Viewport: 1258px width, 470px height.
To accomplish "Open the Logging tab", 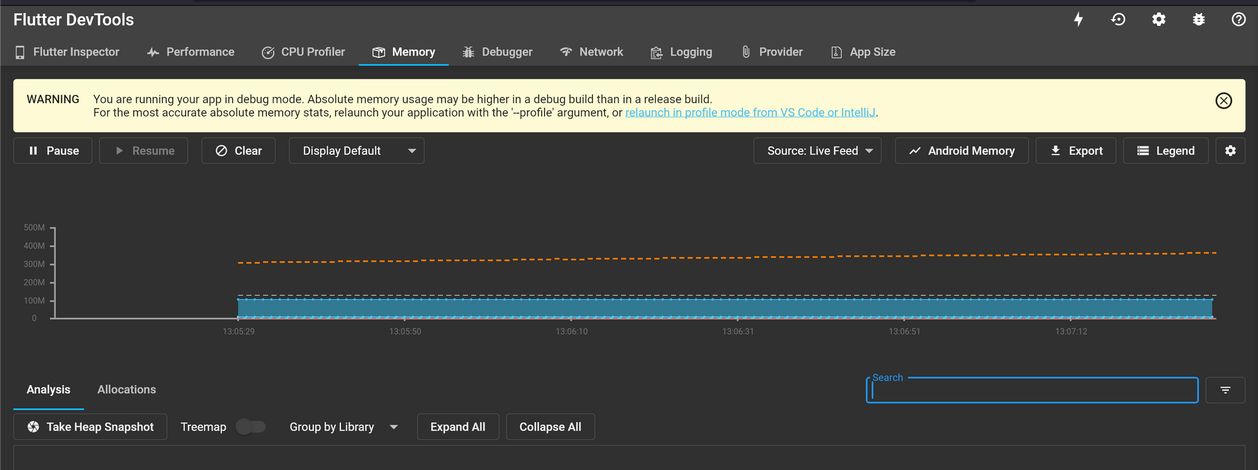I will click(681, 52).
